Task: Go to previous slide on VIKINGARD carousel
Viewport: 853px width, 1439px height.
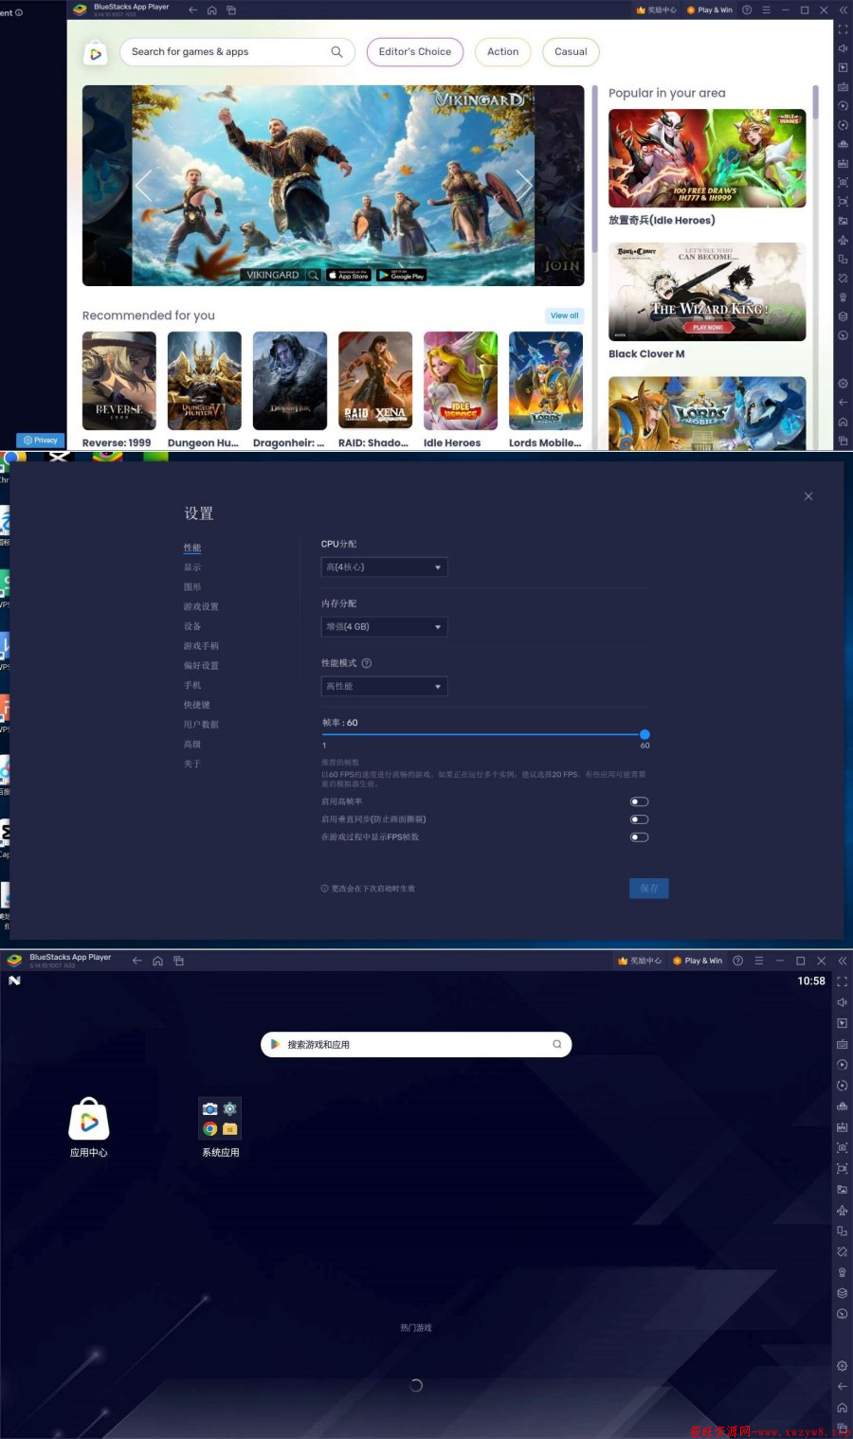Action: 144,185
